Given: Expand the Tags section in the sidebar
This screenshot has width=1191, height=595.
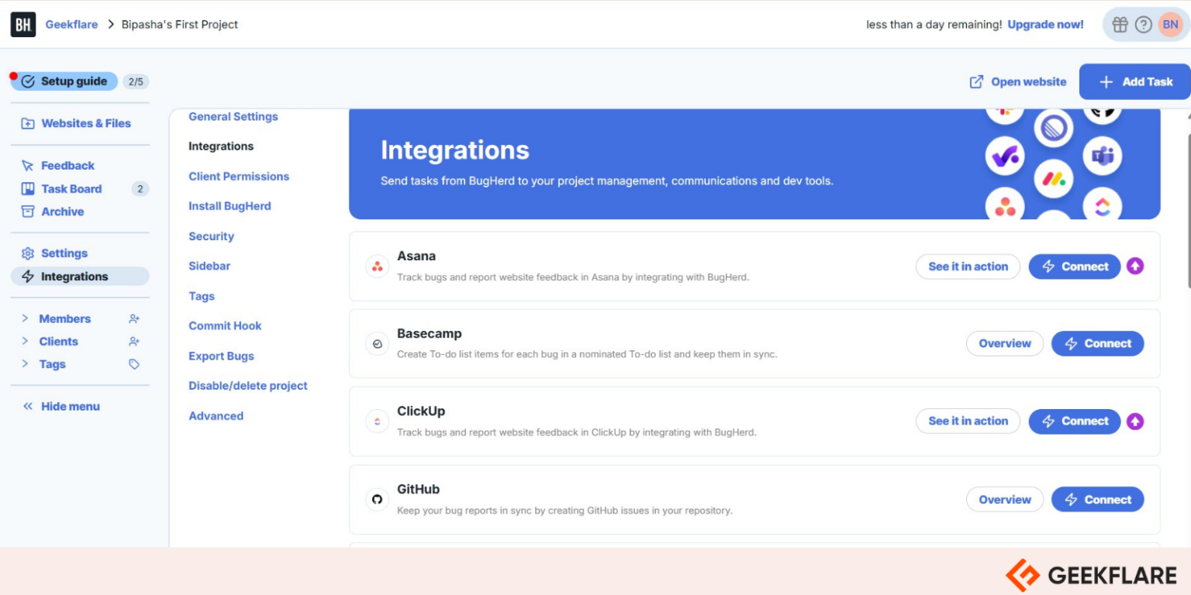Looking at the screenshot, I should (51, 364).
